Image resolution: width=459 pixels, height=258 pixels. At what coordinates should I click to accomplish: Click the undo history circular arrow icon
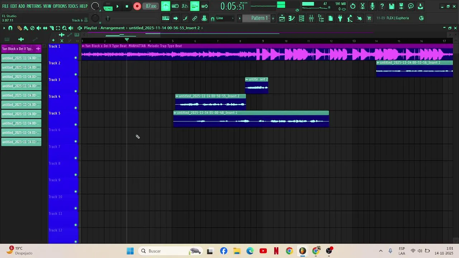click(x=353, y=6)
